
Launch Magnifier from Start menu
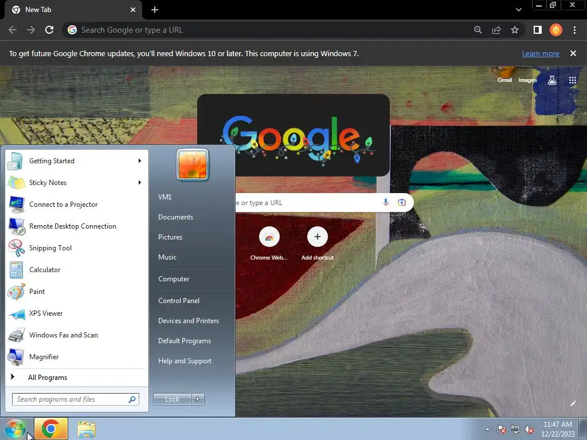tap(77, 356)
